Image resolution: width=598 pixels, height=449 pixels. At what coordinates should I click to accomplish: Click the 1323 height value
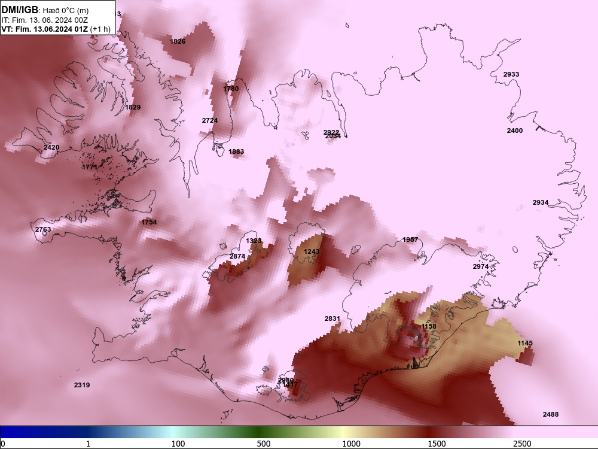coord(254,241)
